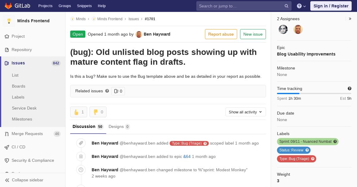The width and height of the screenshot is (357, 187).
Task: Click the CI / CD rocket icon
Action: click(7, 147)
